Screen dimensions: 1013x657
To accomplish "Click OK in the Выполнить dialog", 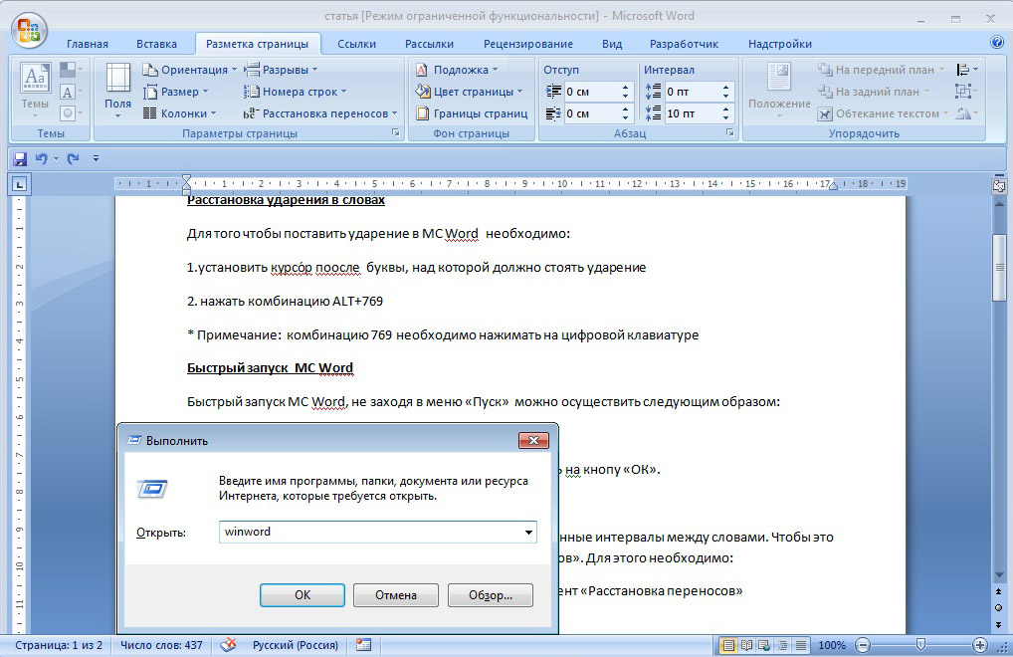I will pyautogui.click(x=303, y=595).
